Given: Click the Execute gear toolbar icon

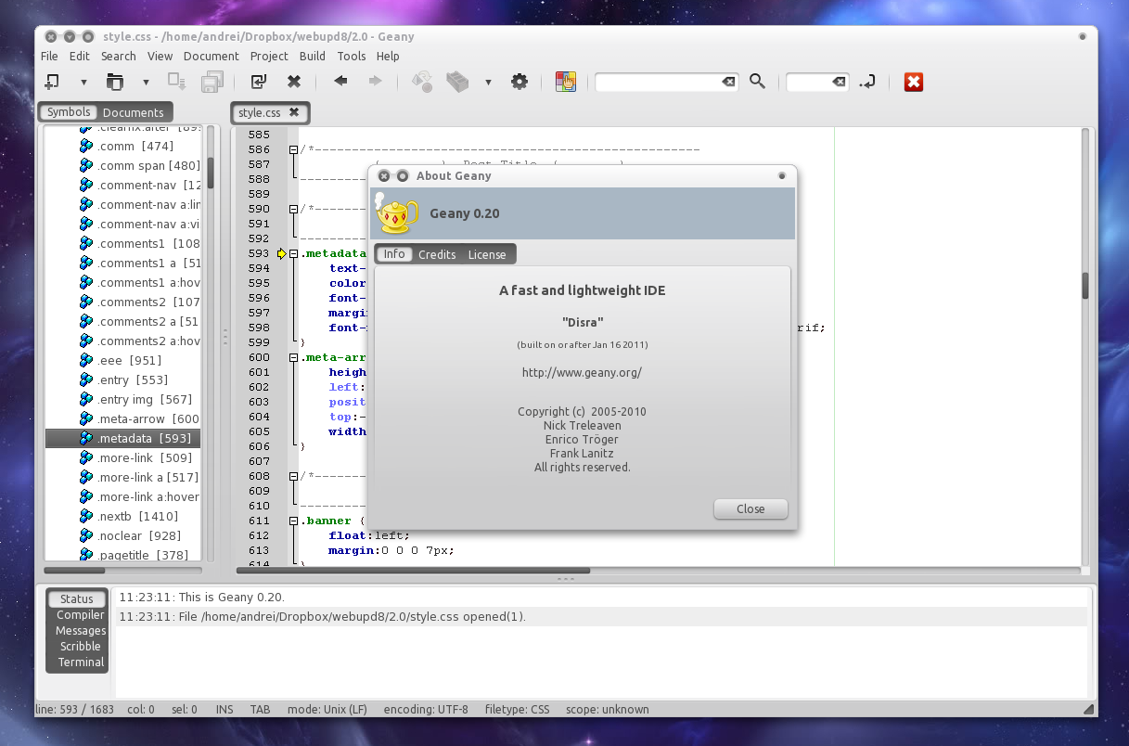Looking at the screenshot, I should click(520, 82).
